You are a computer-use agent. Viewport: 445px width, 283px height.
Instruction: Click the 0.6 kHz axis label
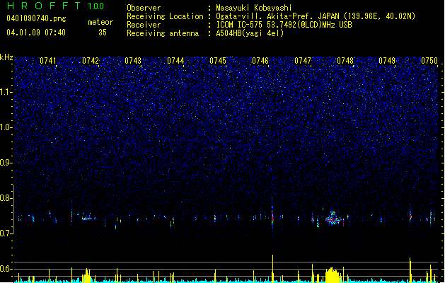[x=6, y=269]
